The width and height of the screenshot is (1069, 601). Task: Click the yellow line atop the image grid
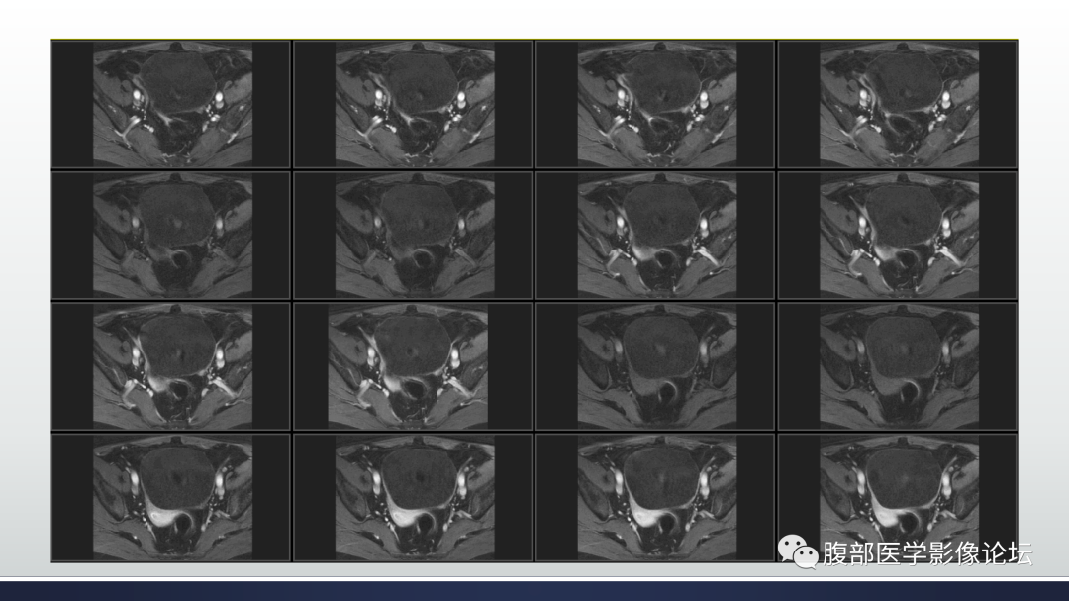click(x=534, y=40)
